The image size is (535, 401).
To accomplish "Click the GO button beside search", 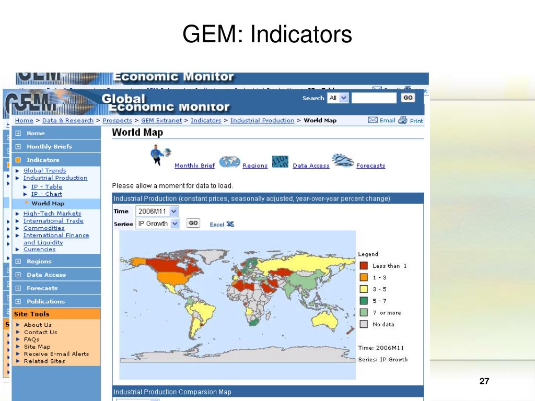I will (408, 98).
